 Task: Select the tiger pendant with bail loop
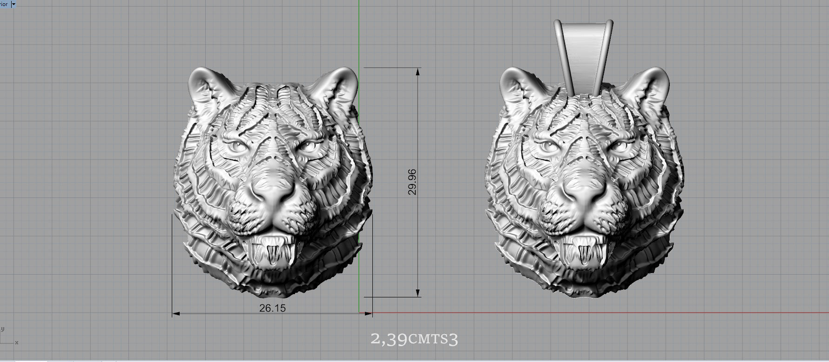585,159
